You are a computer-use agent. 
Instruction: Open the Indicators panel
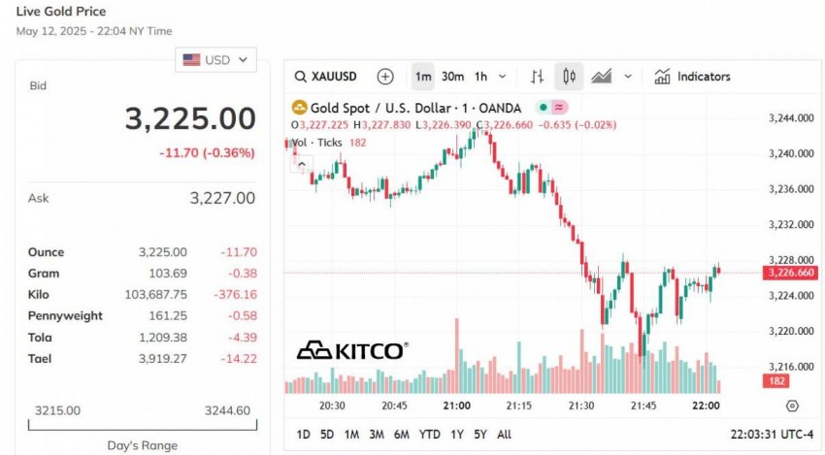[692, 77]
